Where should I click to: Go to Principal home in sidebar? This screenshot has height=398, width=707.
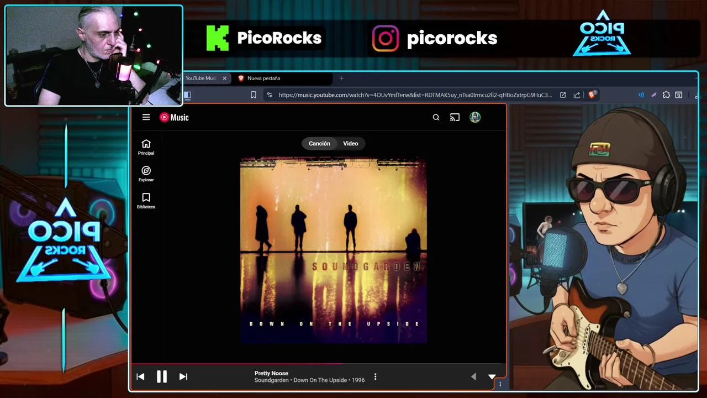coord(146,147)
